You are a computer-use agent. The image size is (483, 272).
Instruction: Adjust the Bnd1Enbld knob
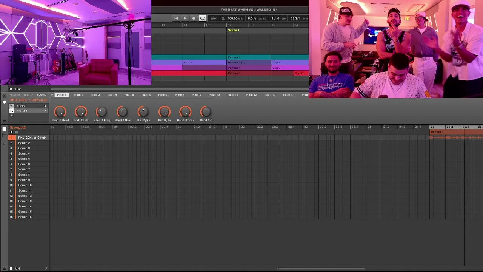(x=81, y=112)
